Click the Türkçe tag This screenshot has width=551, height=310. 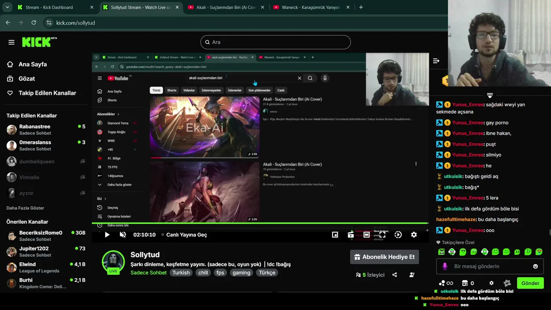pos(267,273)
